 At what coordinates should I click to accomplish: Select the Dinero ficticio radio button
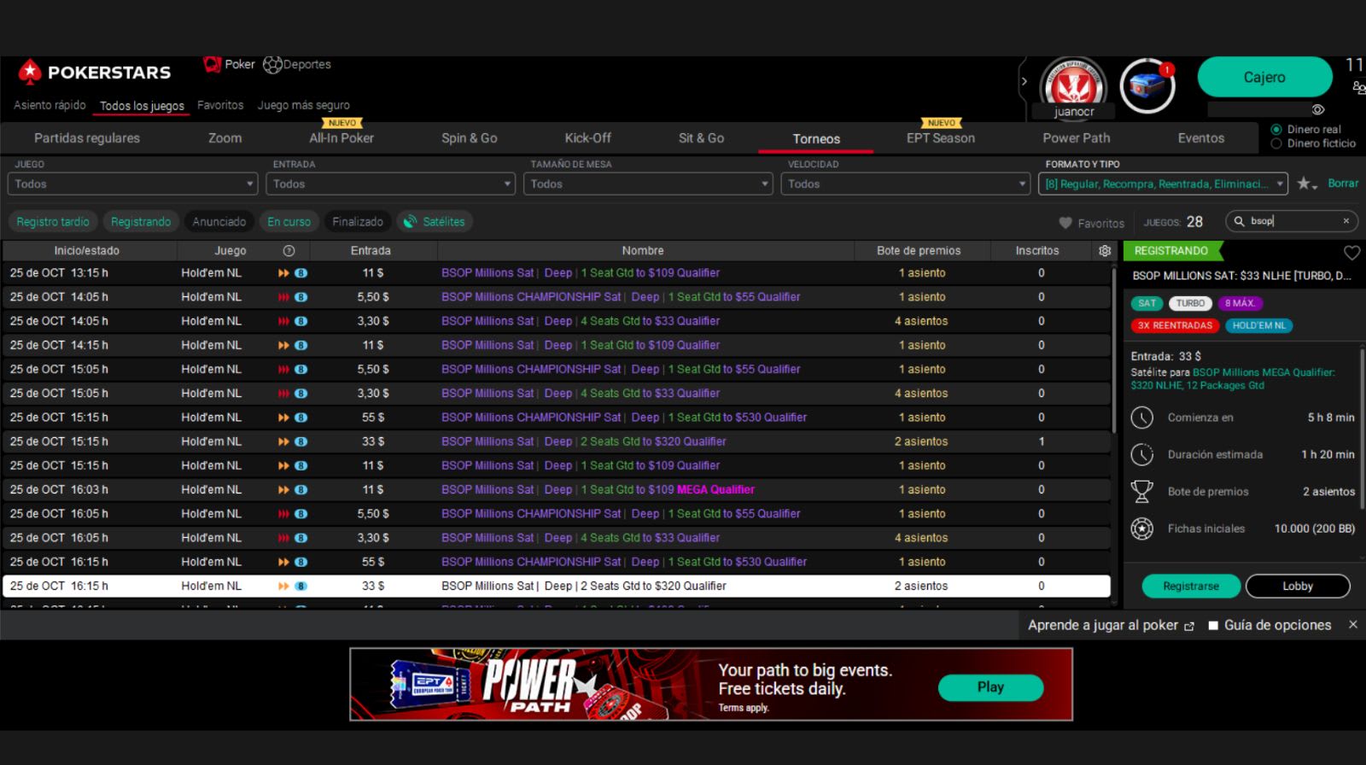(1276, 143)
